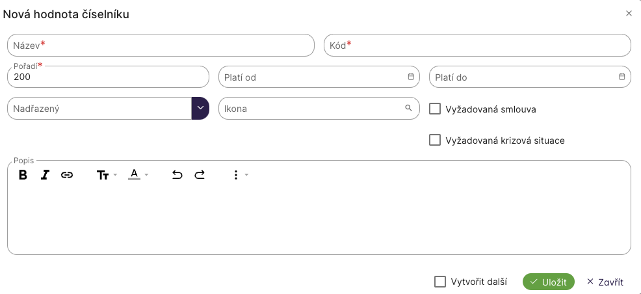Redo the last editor change
The height and width of the screenshot is (294, 641).
[x=200, y=174]
